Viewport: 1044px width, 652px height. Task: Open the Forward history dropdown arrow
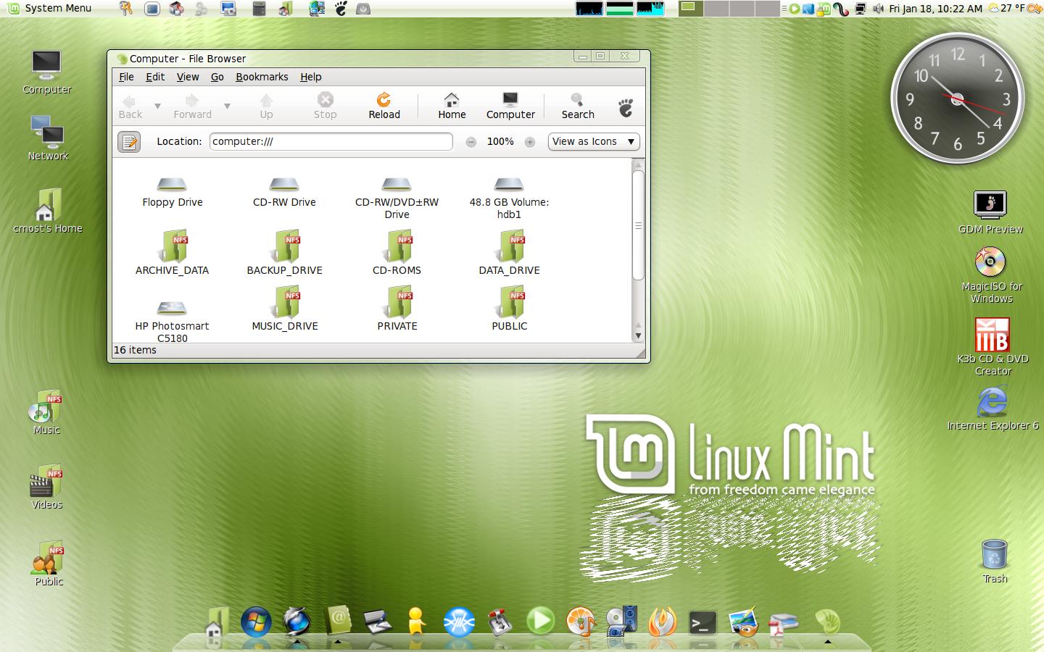coord(227,106)
